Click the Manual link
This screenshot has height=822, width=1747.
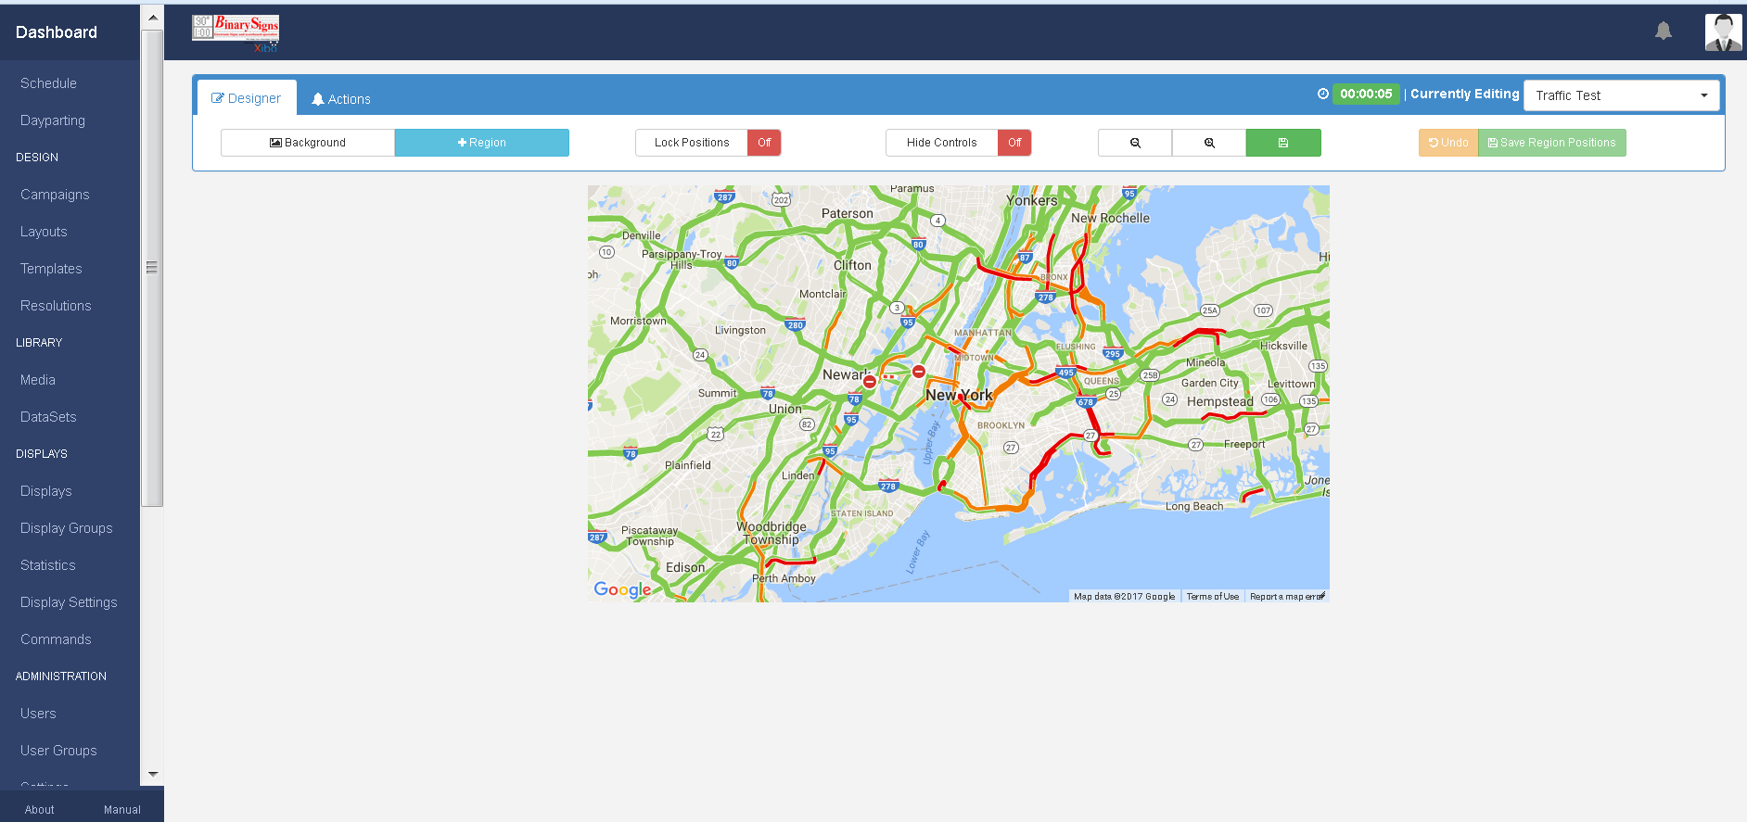click(122, 810)
